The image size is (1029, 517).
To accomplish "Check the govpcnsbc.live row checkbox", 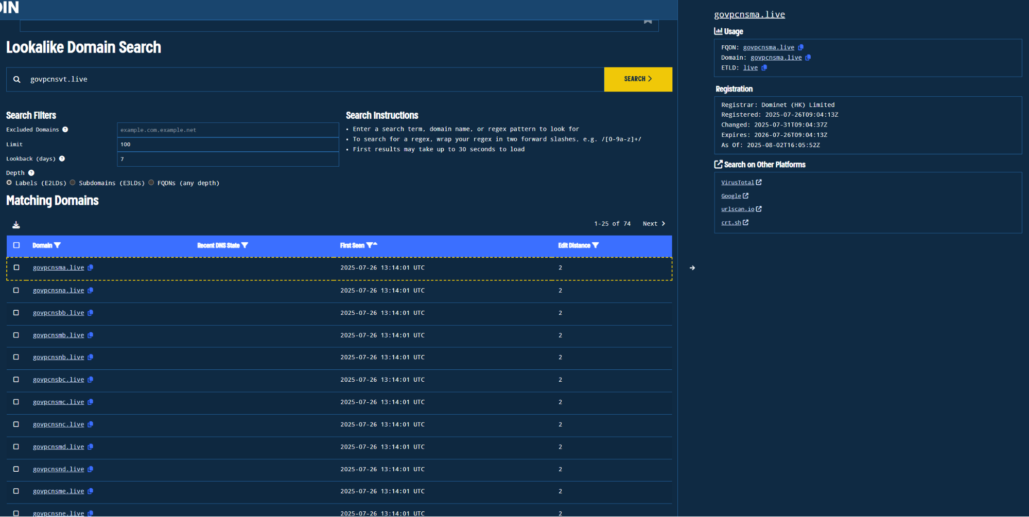I will (16, 380).
